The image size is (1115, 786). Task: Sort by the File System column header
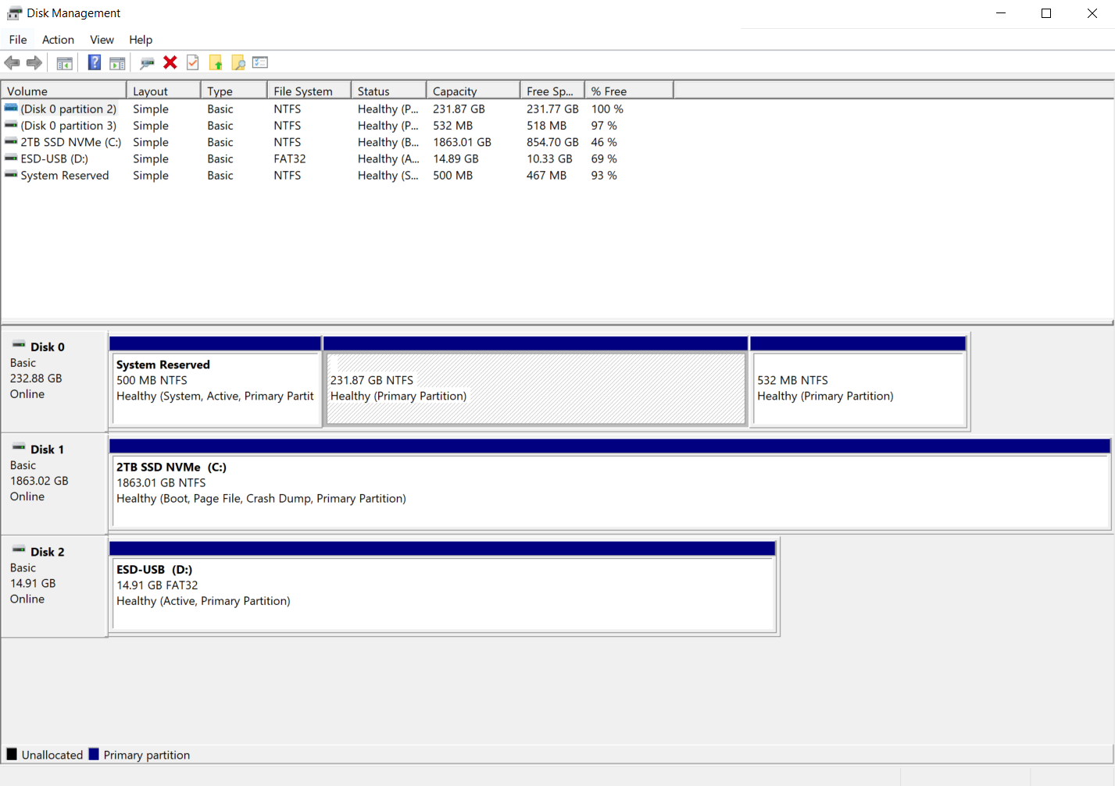tap(309, 91)
